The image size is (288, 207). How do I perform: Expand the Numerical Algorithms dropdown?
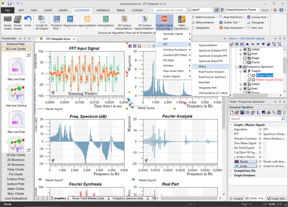[285, 107]
